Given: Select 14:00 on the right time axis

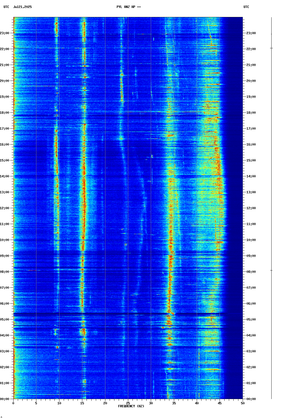Looking at the screenshot, I should (251, 176).
